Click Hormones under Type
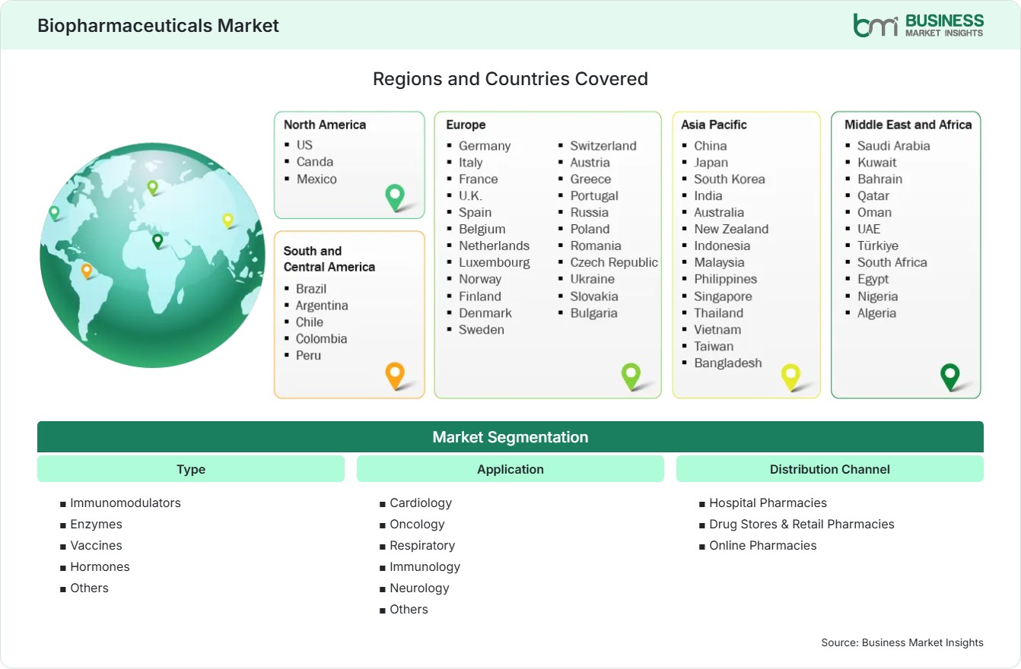1021x669 pixels. 100,567
